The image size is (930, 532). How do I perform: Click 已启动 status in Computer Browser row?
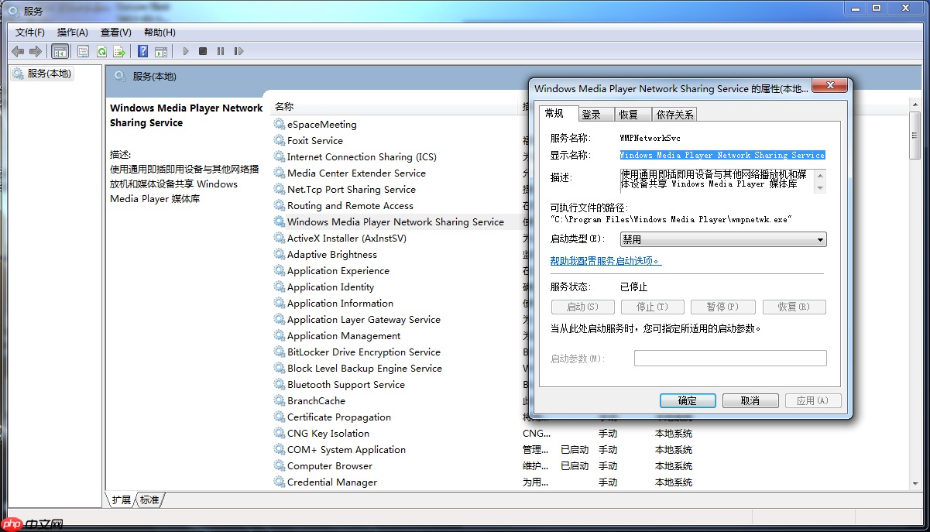(575, 465)
